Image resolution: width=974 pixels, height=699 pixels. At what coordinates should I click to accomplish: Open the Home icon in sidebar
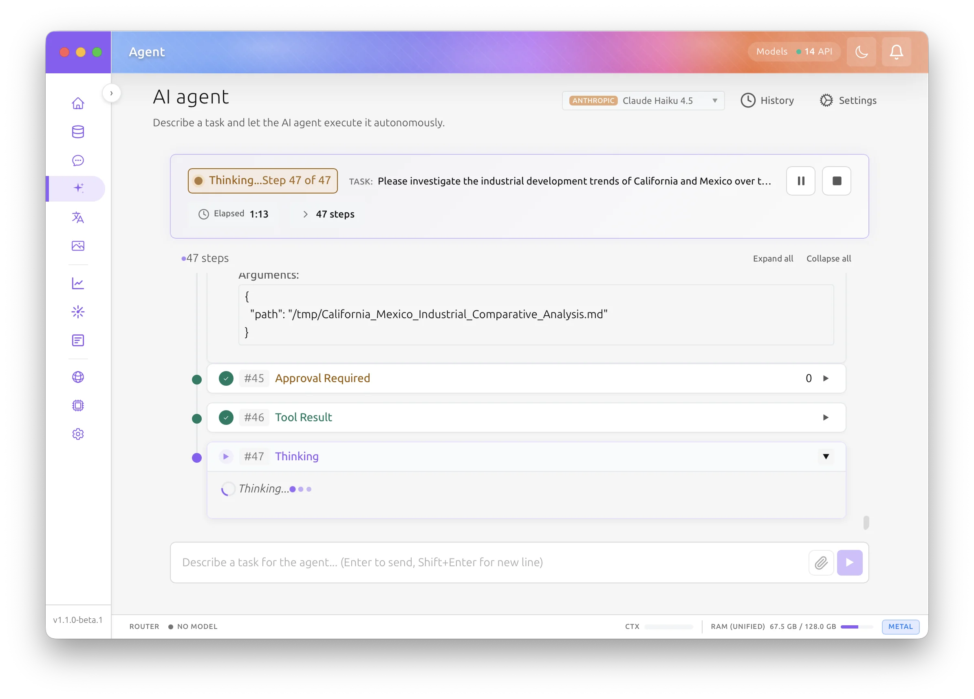tap(78, 103)
